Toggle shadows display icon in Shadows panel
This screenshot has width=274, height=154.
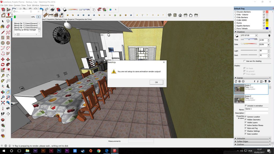click(x=237, y=36)
